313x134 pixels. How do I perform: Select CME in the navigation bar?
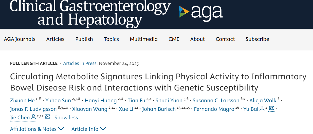tap(174, 39)
